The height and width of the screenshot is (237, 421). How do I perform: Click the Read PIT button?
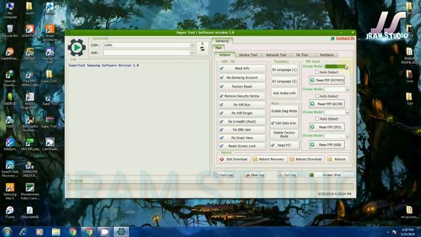(x=284, y=145)
